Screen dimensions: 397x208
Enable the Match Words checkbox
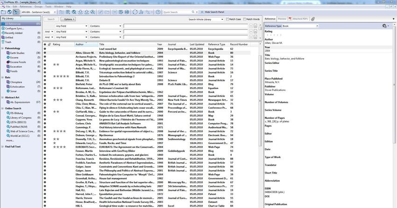(x=245, y=19)
